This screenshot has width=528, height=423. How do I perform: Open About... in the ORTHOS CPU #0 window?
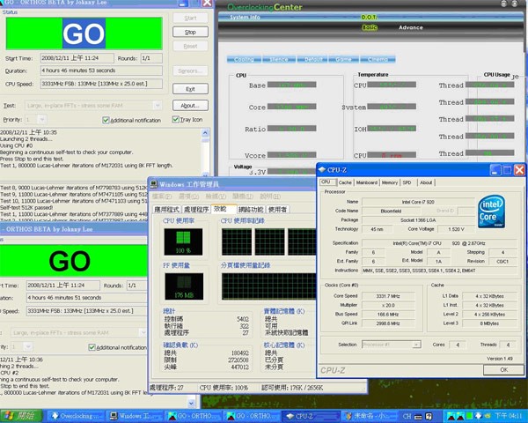[190, 106]
